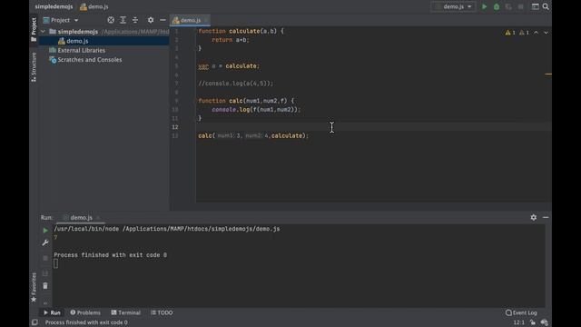Click the var a = calculate line
The image size is (581, 327).
(x=229, y=66)
